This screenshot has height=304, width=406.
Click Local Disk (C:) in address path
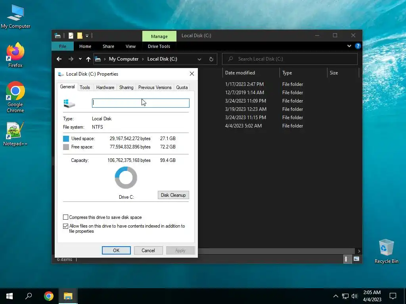pos(162,59)
